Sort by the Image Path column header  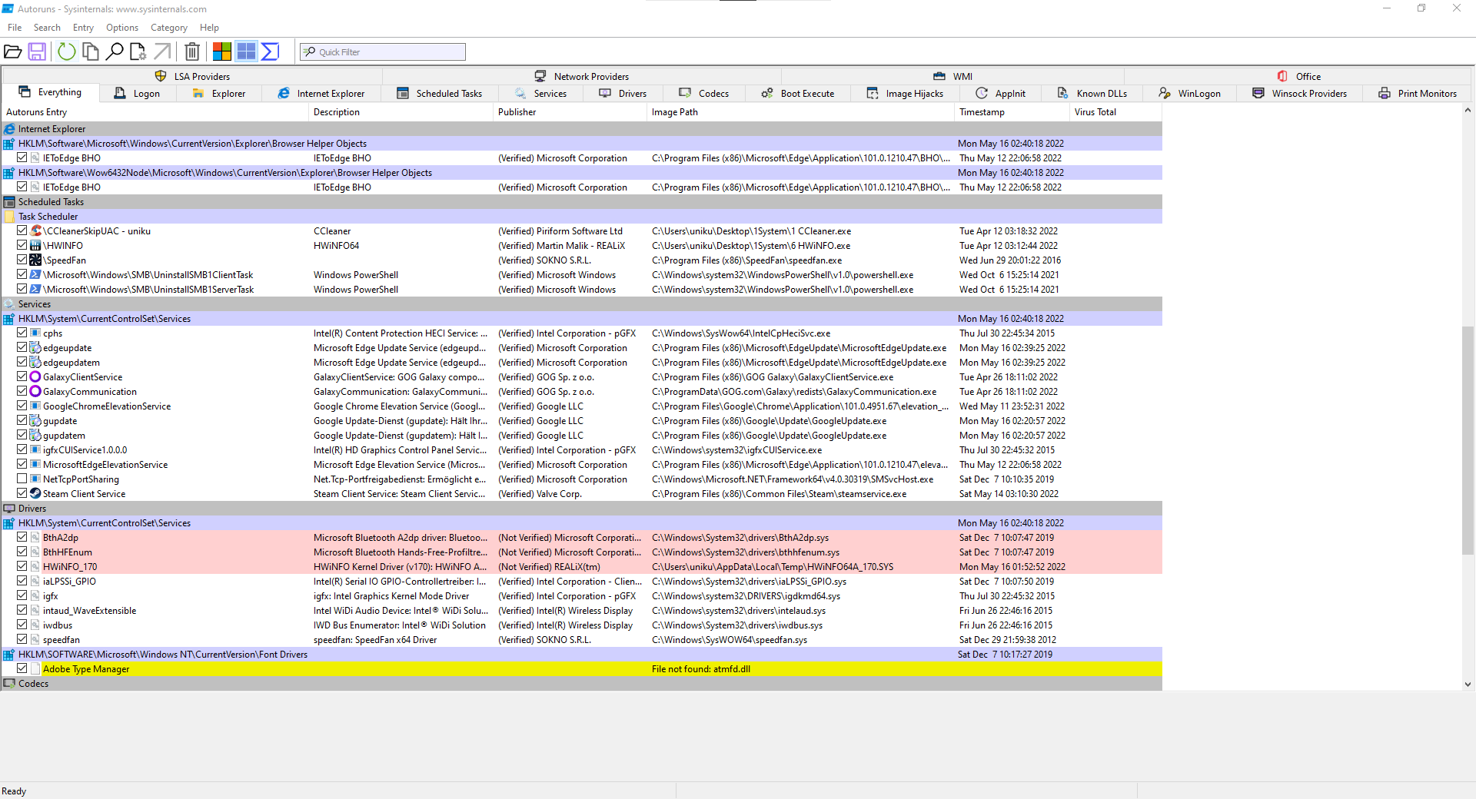800,112
